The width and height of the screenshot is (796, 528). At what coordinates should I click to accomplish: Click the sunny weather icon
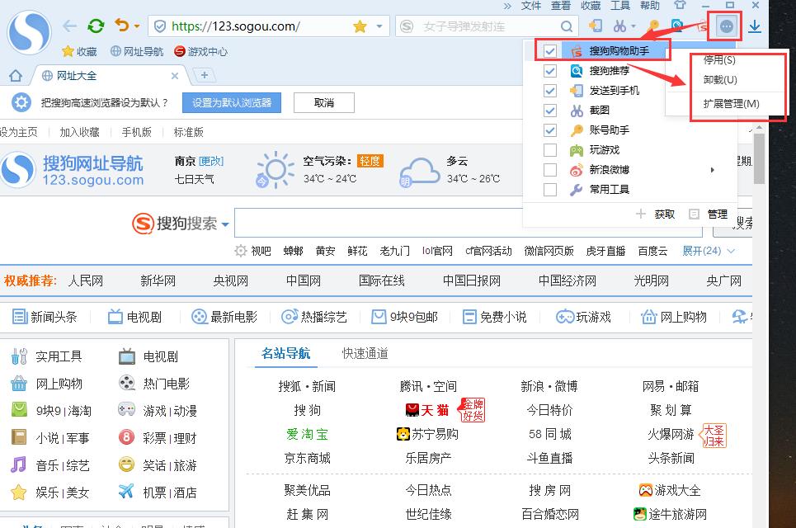coord(276,170)
